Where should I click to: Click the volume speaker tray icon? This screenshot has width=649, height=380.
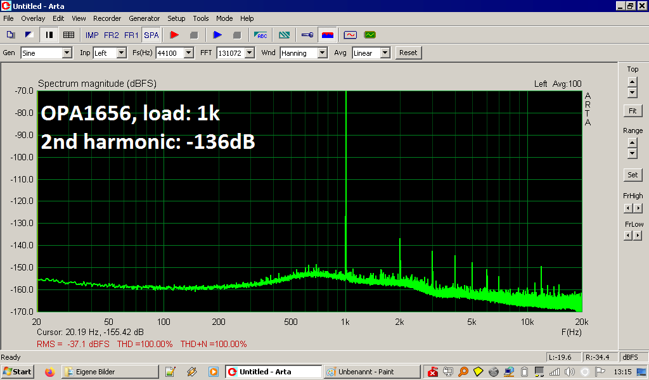coord(570,372)
